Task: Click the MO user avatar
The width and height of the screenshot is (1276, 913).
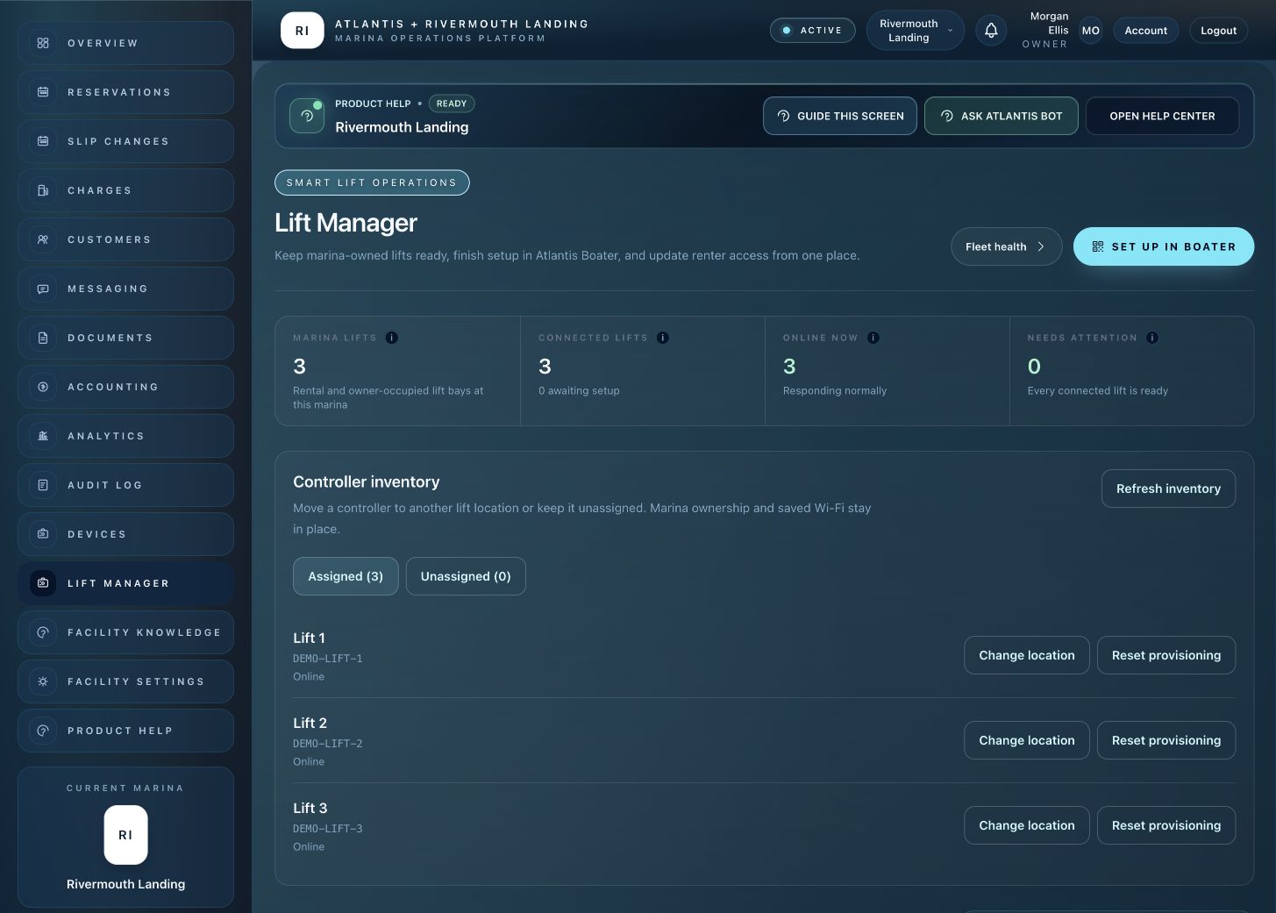Action: (1091, 31)
